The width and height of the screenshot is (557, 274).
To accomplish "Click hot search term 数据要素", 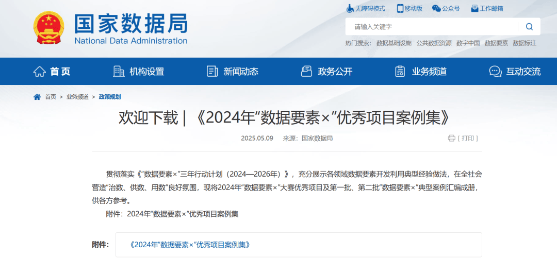I will pyautogui.click(x=496, y=43).
